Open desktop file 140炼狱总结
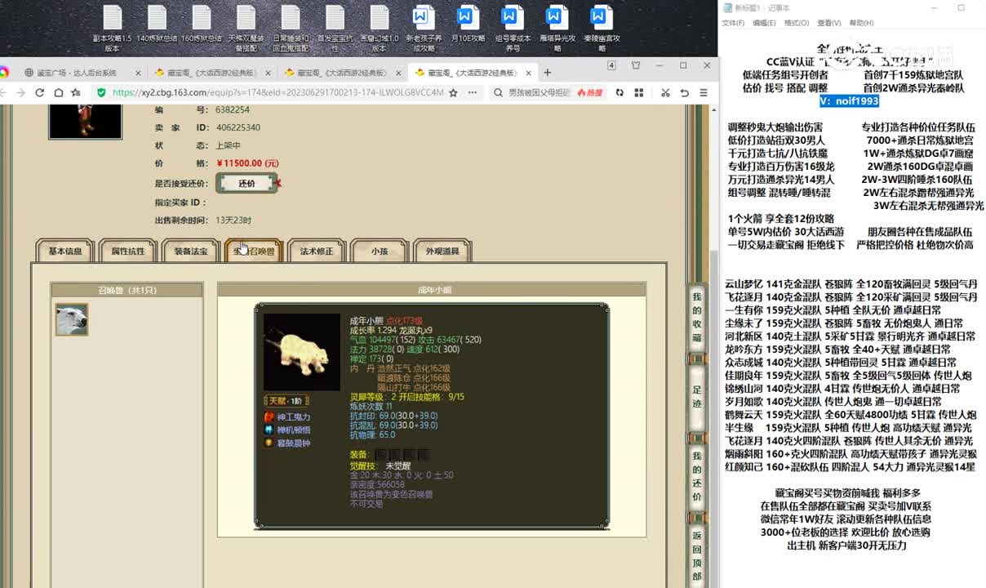 [158, 24]
